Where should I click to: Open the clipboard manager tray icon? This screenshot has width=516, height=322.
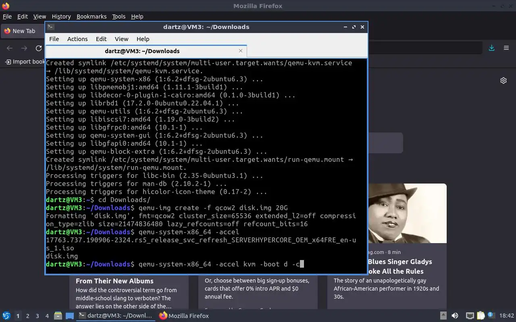point(481,316)
